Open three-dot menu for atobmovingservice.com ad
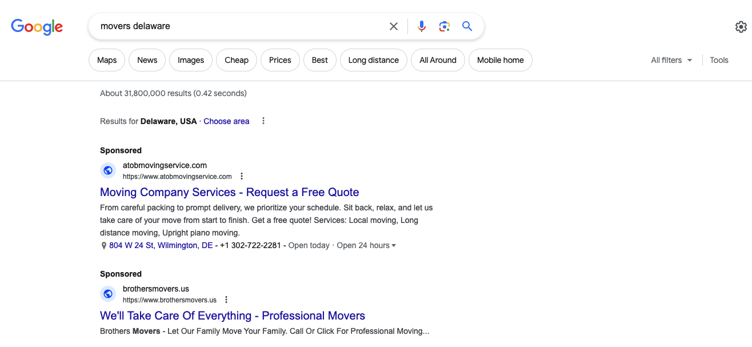The height and width of the screenshot is (347, 752). coord(242,176)
